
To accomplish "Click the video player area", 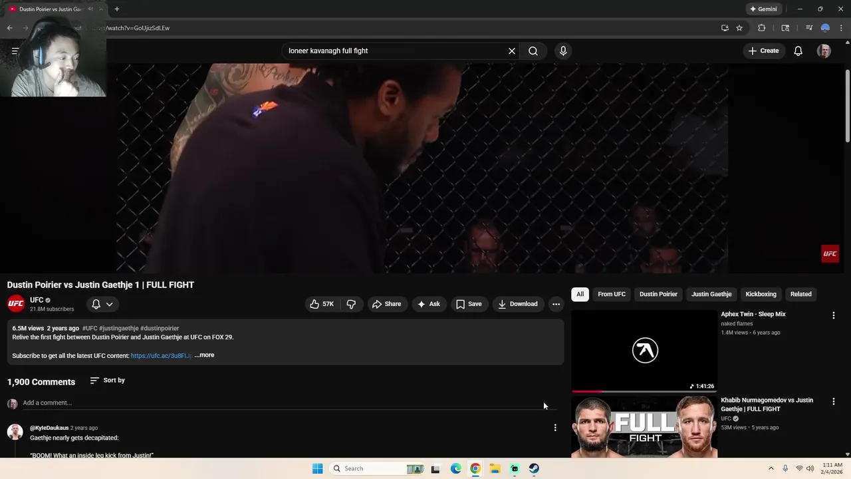I will click(x=422, y=168).
